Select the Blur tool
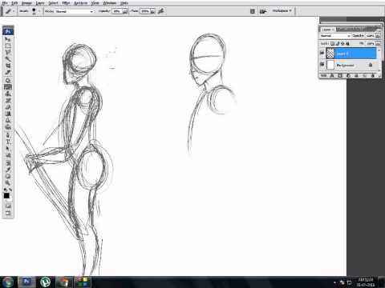Viewport: 385px width, 288px height. [8, 121]
